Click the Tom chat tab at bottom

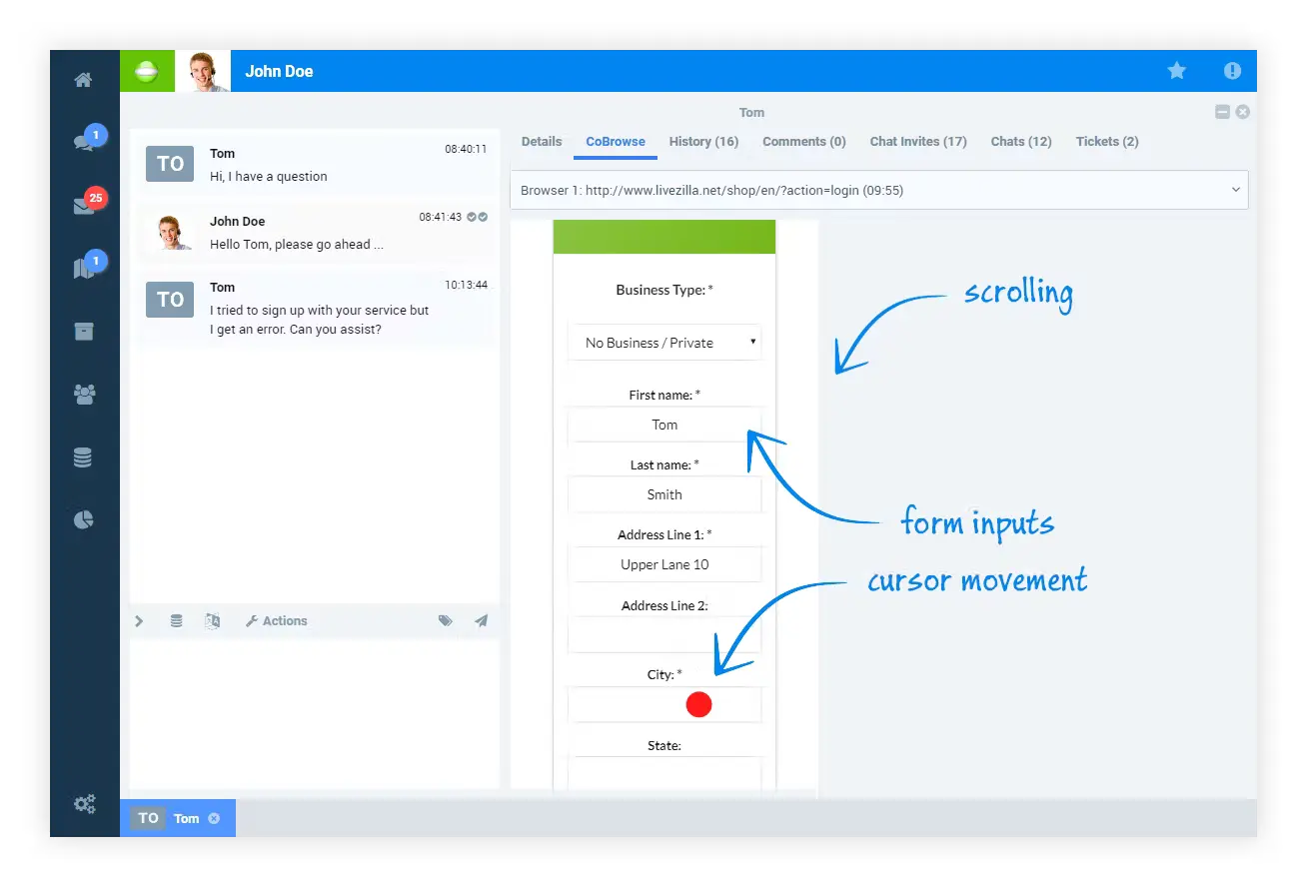click(x=178, y=818)
